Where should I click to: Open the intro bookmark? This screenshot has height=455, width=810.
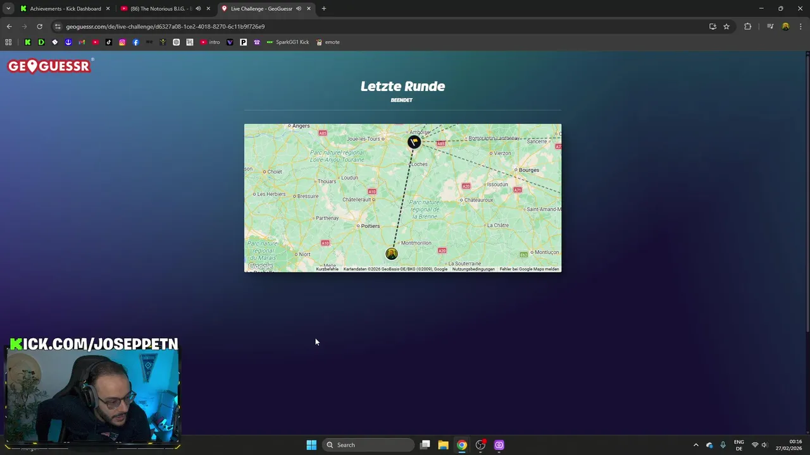coord(210,42)
